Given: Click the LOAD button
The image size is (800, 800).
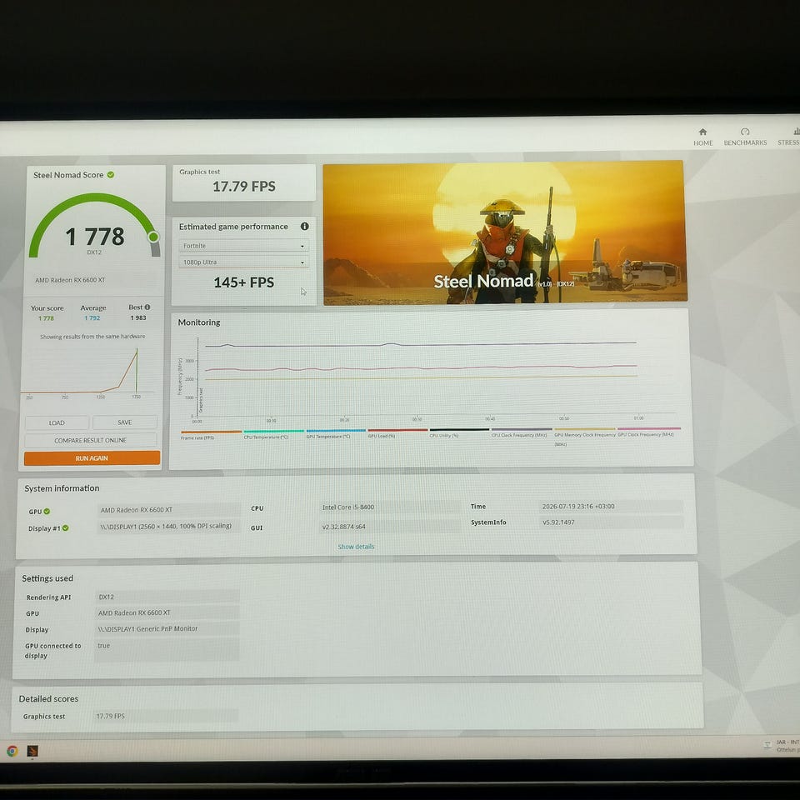Looking at the screenshot, I should (57, 422).
